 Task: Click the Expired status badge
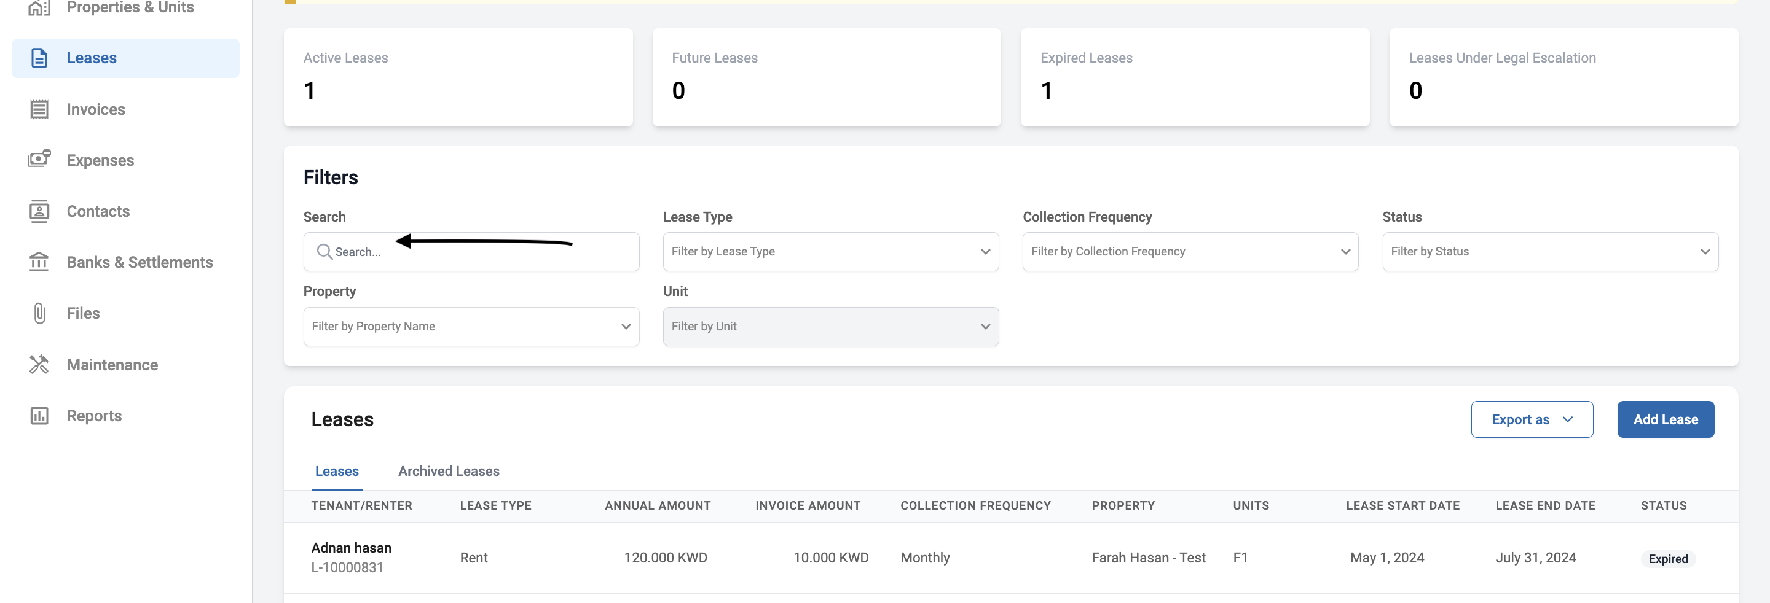click(1667, 559)
